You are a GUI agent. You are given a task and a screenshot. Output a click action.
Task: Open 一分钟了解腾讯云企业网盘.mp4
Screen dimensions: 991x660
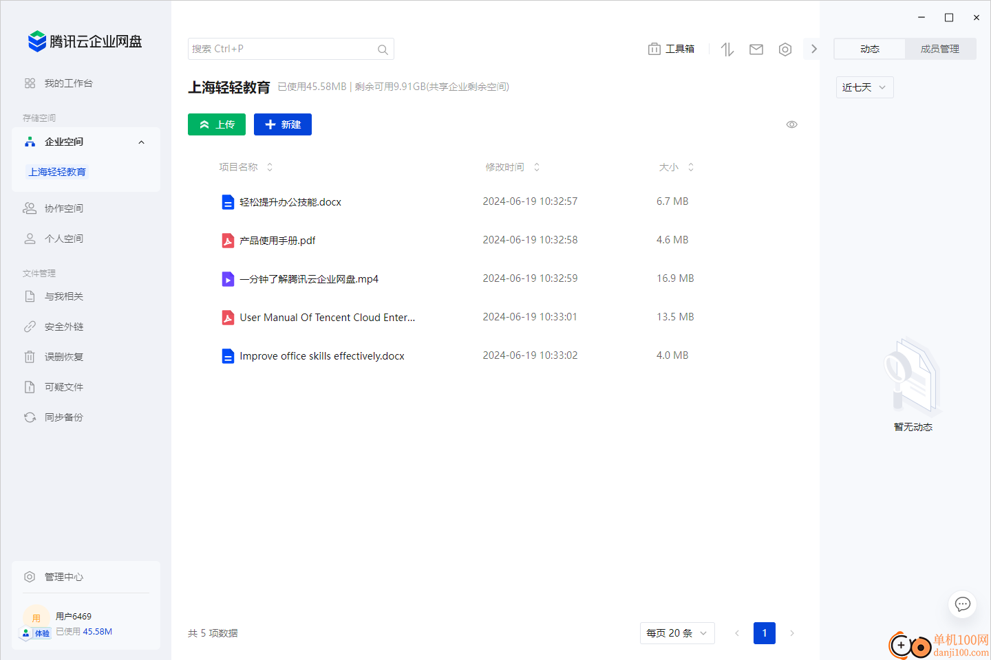click(x=309, y=279)
